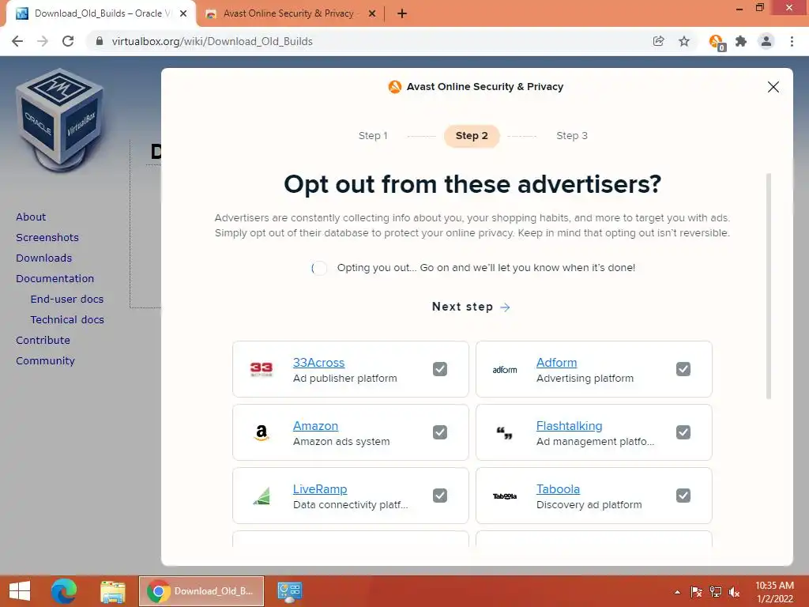Bookmark this page with the star icon

[x=684, y=41]
